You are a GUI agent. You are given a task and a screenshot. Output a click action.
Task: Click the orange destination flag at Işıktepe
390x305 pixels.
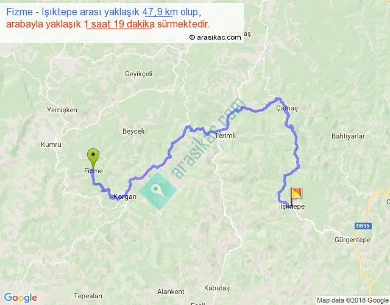click(296, 196)
